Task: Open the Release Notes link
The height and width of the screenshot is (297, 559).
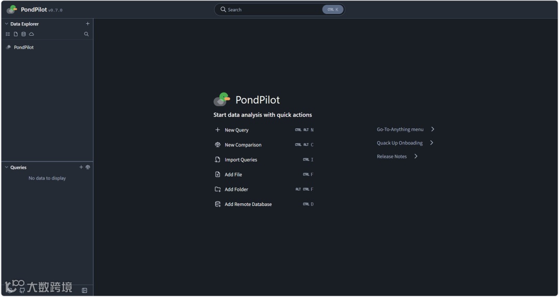Action: [x=397, y=157]
